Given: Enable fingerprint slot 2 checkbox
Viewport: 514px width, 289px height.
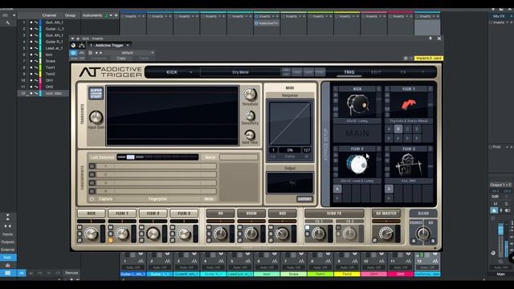Looking at the screenshot, I should point(92,175).
